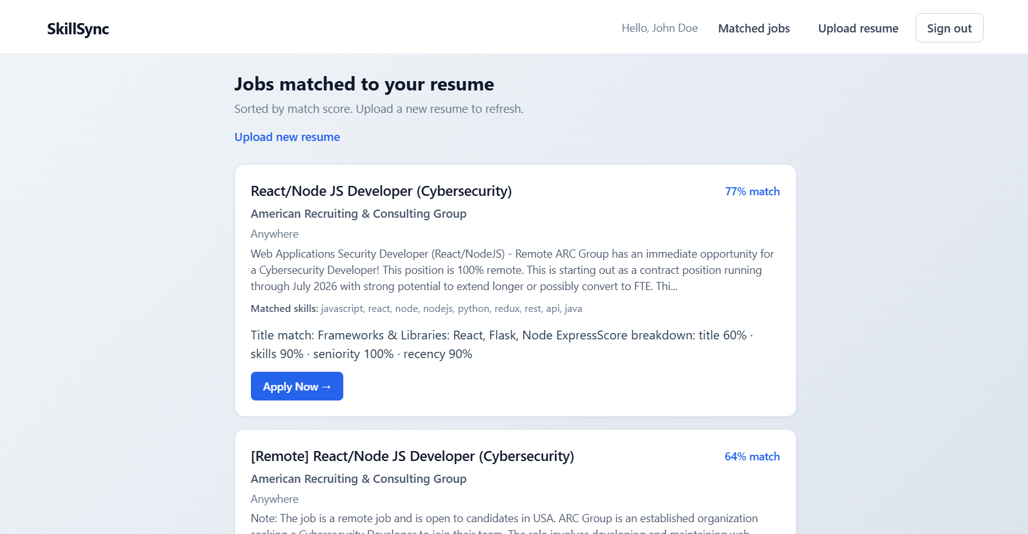Click the 'Anywhere' location in the 64% match card
Screen dimensions: 1028x534
click(x=275, y=499)
